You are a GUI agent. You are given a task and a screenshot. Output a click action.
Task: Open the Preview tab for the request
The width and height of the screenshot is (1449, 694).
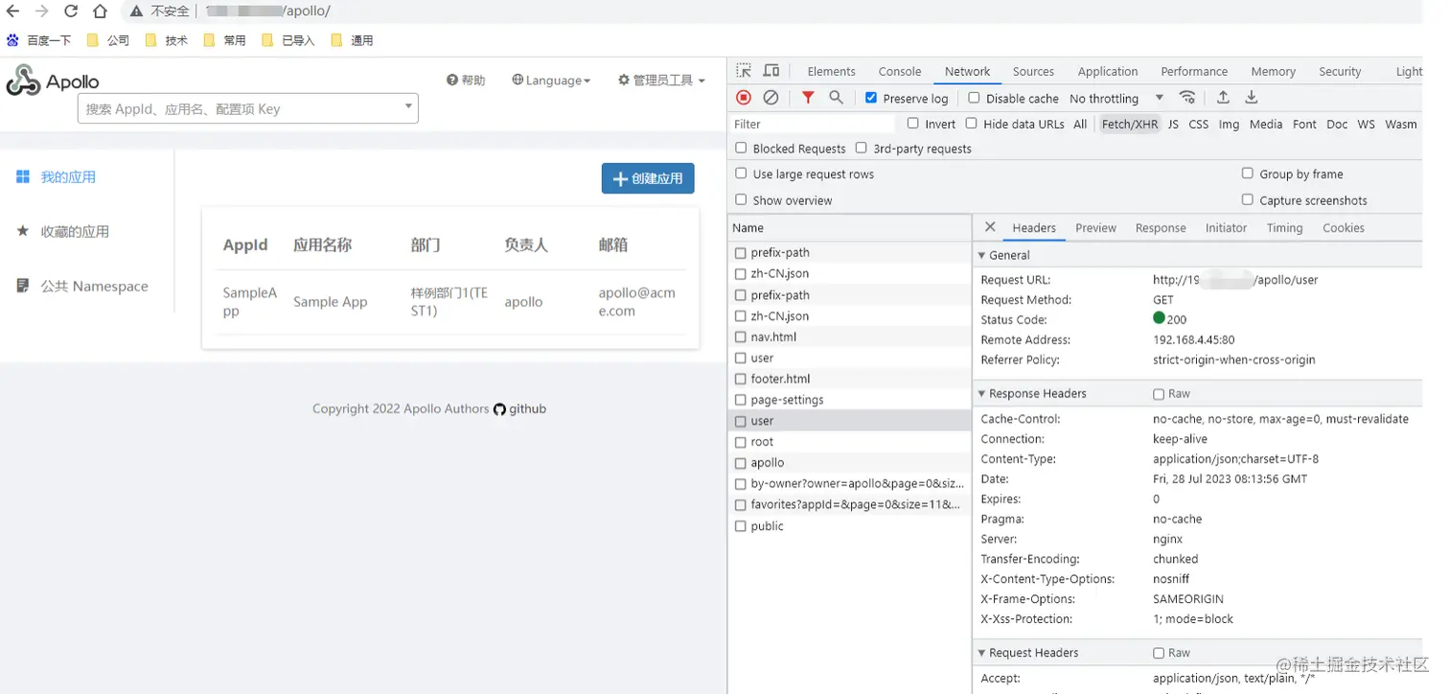click(1095, 228)
